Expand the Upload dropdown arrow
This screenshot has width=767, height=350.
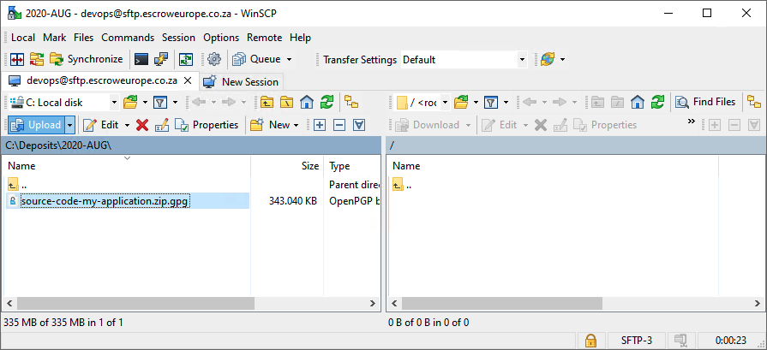click(70, 125)
